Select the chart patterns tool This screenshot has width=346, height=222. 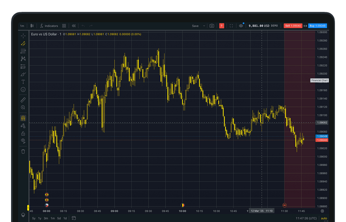click(x=23, y=59)
